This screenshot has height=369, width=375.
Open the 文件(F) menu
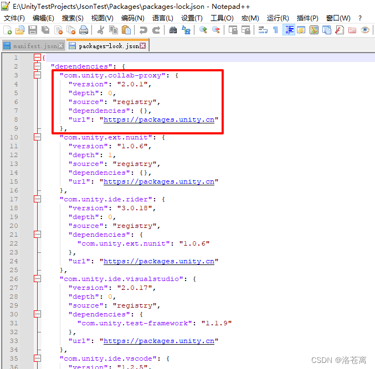pyautogui.click(x=14, y=18)
